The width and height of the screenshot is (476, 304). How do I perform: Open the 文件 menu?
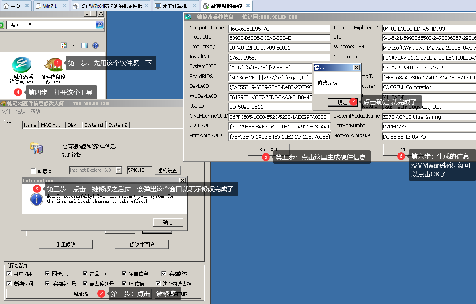pyautogui.click(x=6, y=111)
